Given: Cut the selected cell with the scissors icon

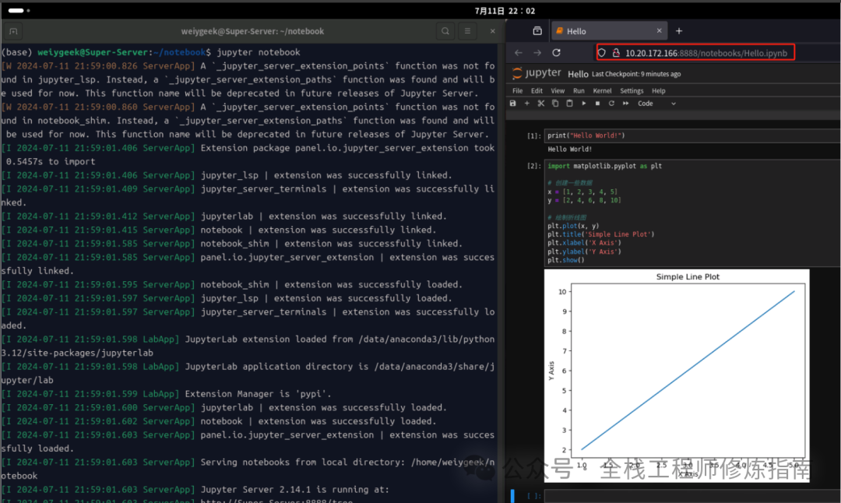Looking at the screenshot, I should click(540, 104).
